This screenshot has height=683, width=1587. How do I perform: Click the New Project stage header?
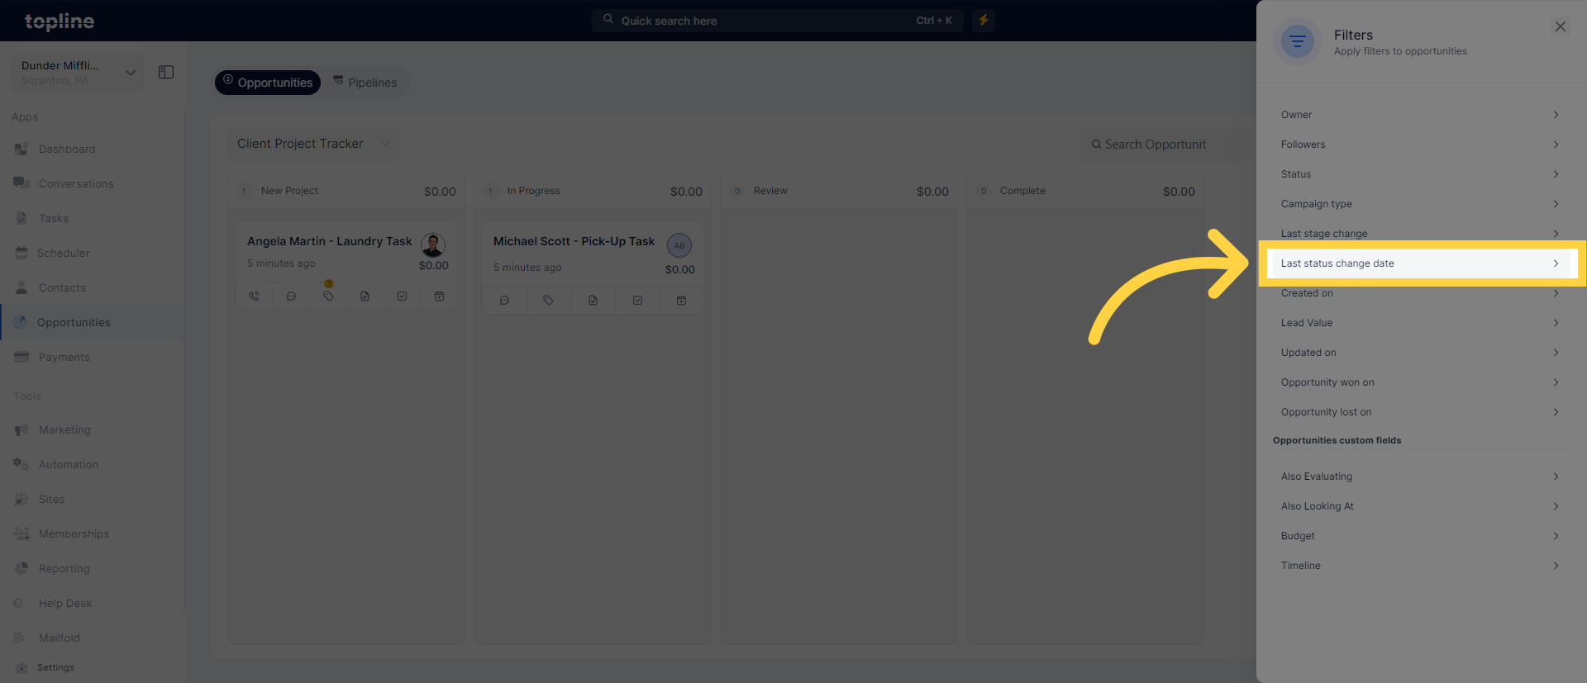click(x=346, y=191)
